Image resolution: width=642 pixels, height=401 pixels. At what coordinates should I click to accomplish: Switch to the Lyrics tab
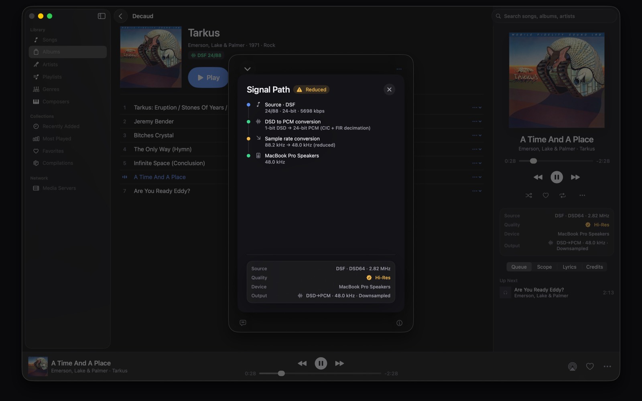click(569, 267)
